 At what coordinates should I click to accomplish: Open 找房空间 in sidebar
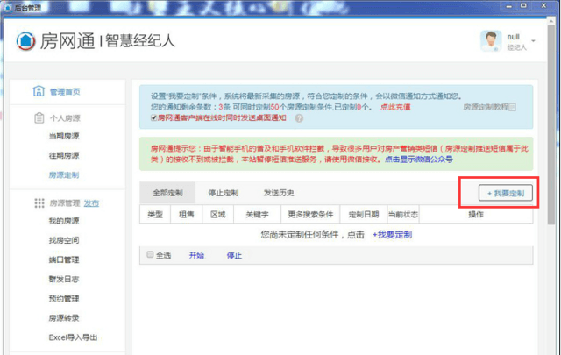click(x=64, y=240)
